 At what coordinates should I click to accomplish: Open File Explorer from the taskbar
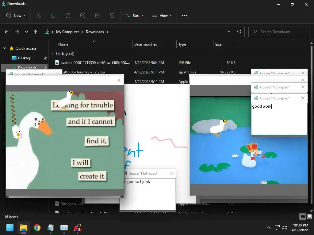click(x=23, y=228)
